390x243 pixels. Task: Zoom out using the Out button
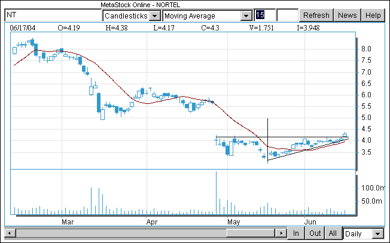point(315,233)
